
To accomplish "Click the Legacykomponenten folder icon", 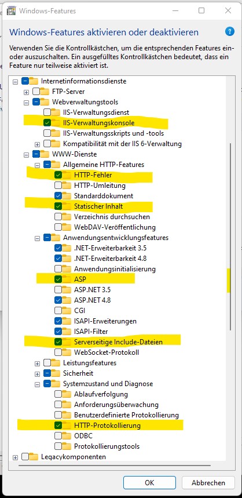I will [34, 457].
